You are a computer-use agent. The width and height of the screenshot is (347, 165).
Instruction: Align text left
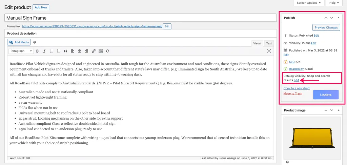click(73, 51)
